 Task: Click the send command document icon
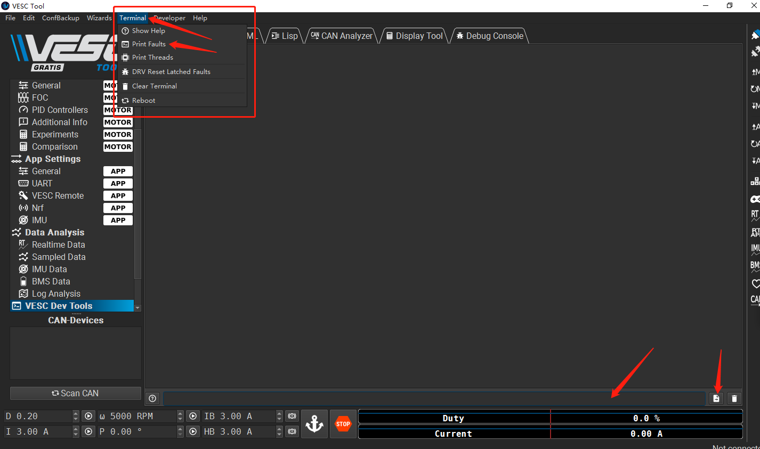[716, 398]
